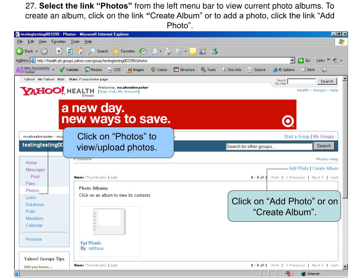Click the Search button next to Search the Web
This screenshot has width=360, height=278.
[x=327, y=81]
